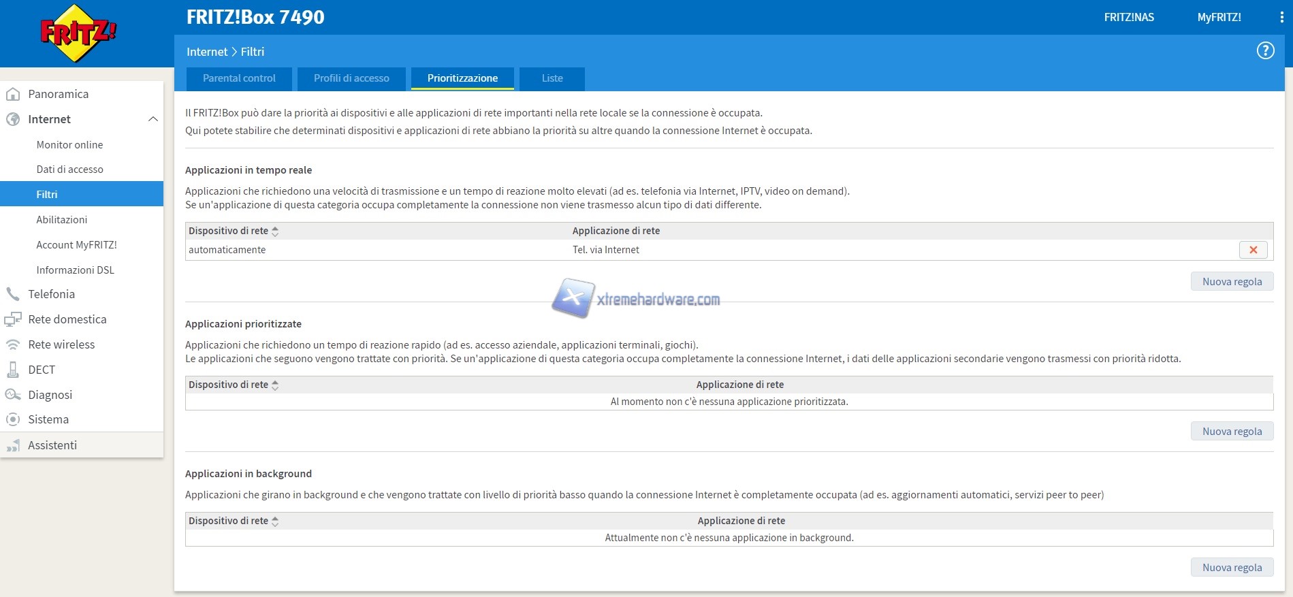Open Informazioni DSL in sidebar
This screenshot has height=597, width=1293.
(75, 270)
